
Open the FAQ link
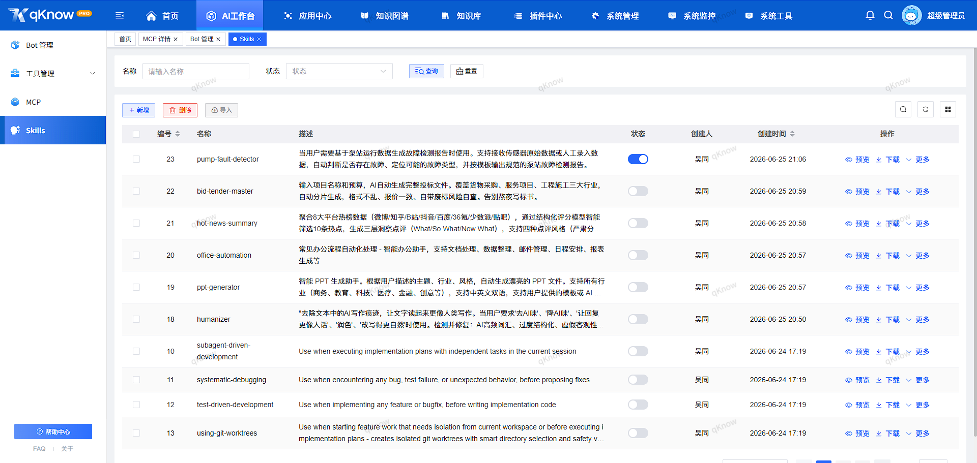tap(39, 449)
